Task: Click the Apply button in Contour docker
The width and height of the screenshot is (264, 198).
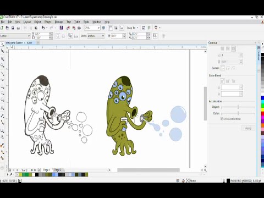Action: (248, 128)
